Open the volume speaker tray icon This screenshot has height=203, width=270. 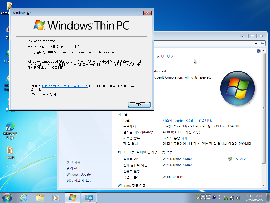[x=238, y=198]
